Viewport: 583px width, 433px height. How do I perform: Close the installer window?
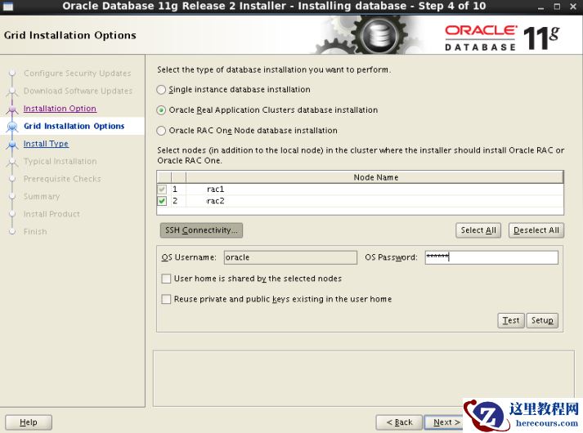coord(573,7)
